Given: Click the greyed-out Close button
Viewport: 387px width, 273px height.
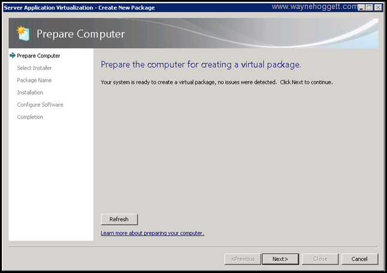Looking at the screenshot, I should pyautogui.click(x=320, y=259).
